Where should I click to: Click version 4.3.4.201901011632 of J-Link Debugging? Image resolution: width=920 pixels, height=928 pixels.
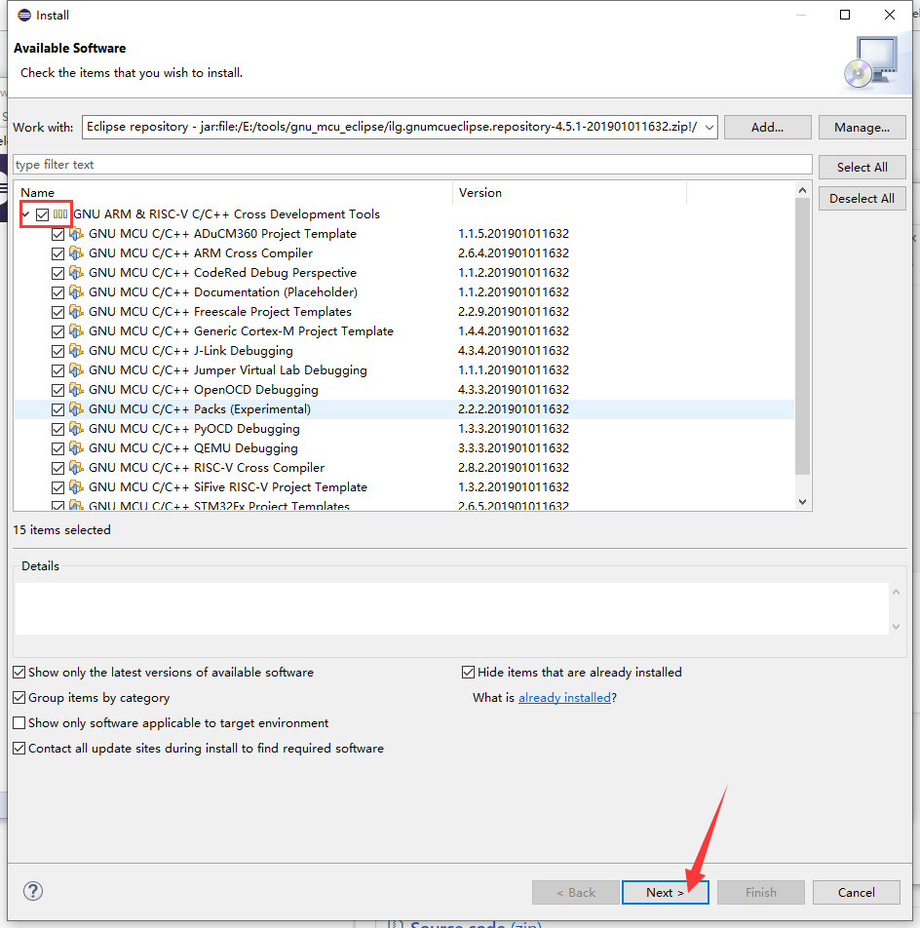coord(514,351)
